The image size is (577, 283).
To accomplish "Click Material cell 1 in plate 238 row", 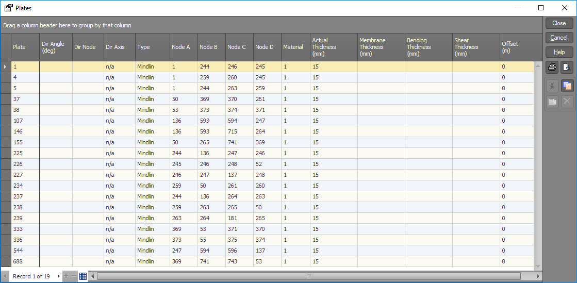I will [295, 207].
